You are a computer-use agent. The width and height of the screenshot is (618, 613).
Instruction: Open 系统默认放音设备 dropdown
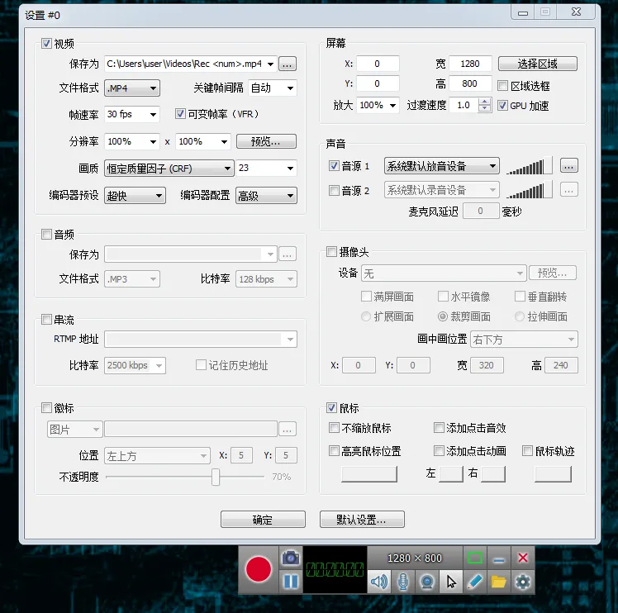coord(441,166)
